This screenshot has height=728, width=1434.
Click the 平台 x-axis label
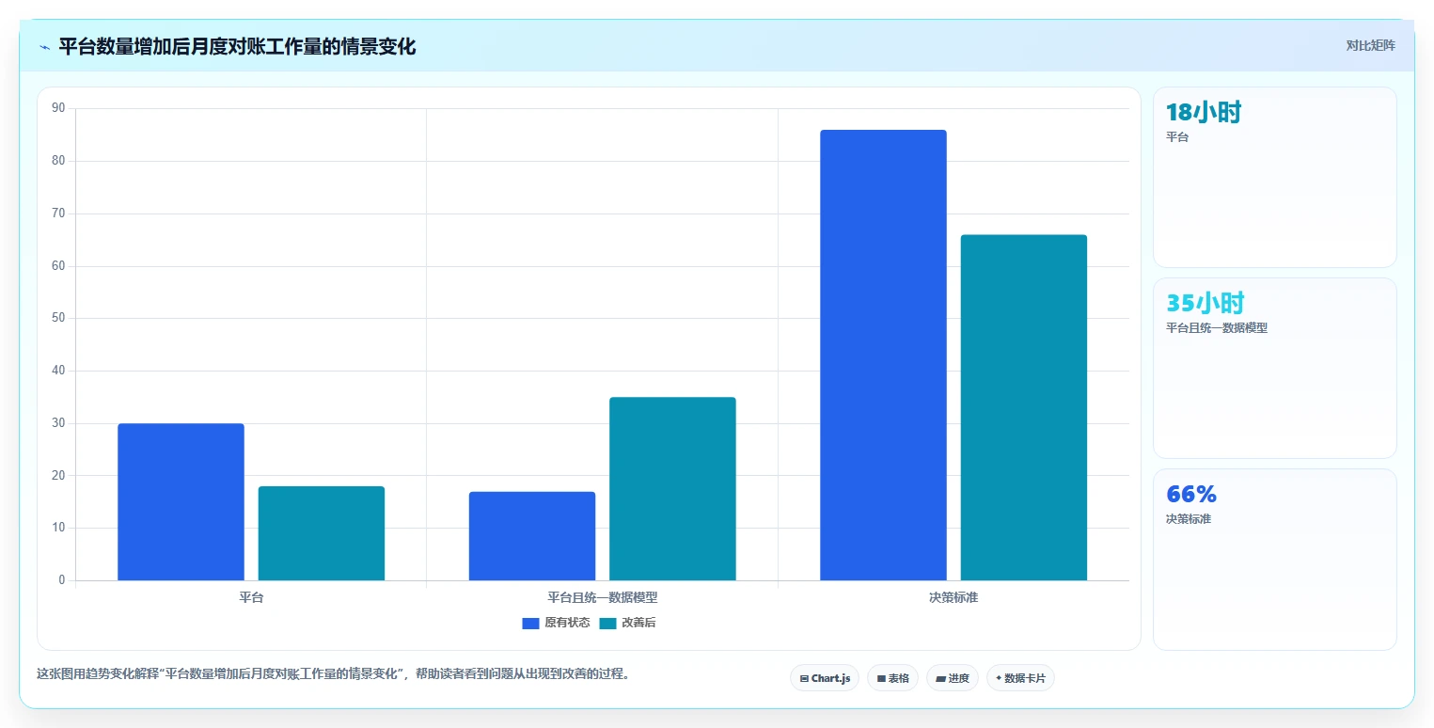[251, 597]
